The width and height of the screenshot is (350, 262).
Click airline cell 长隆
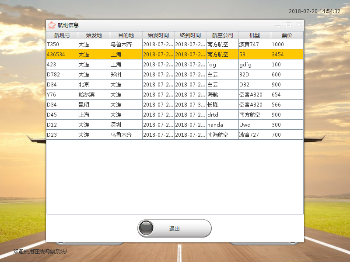(x=223, y=104)
